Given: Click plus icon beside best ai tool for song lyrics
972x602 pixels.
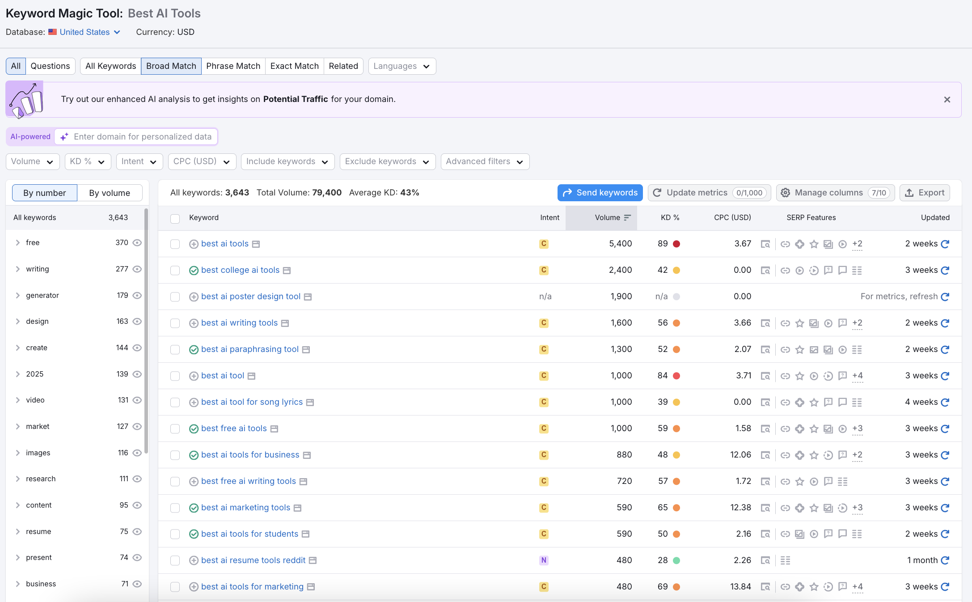Looking at the screenshot, I should point(194,403).
